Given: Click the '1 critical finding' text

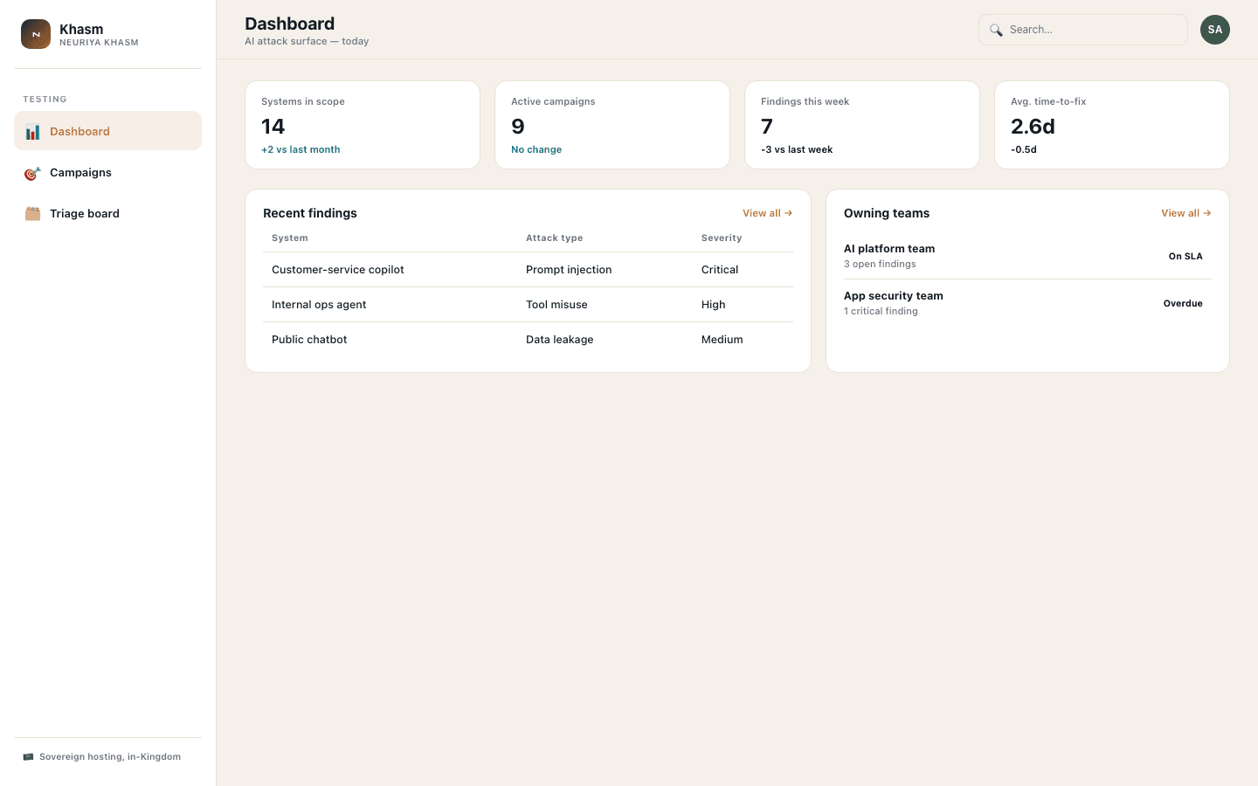Looking at the screenshot, I should 881,311.
